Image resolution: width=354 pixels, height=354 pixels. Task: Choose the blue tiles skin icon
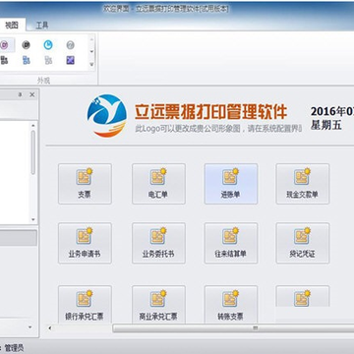tap(27, 60)
